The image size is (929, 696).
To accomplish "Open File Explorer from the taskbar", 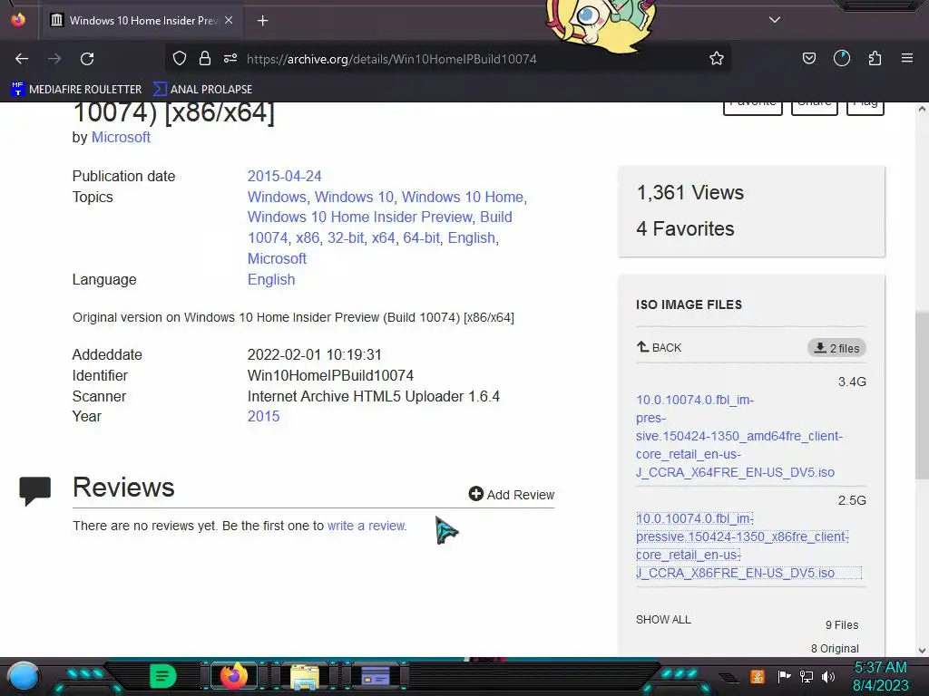I will 305,676.
